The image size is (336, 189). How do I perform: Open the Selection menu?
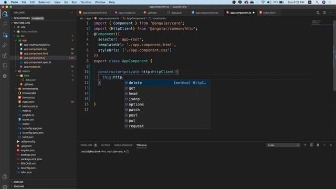[44, 2]
